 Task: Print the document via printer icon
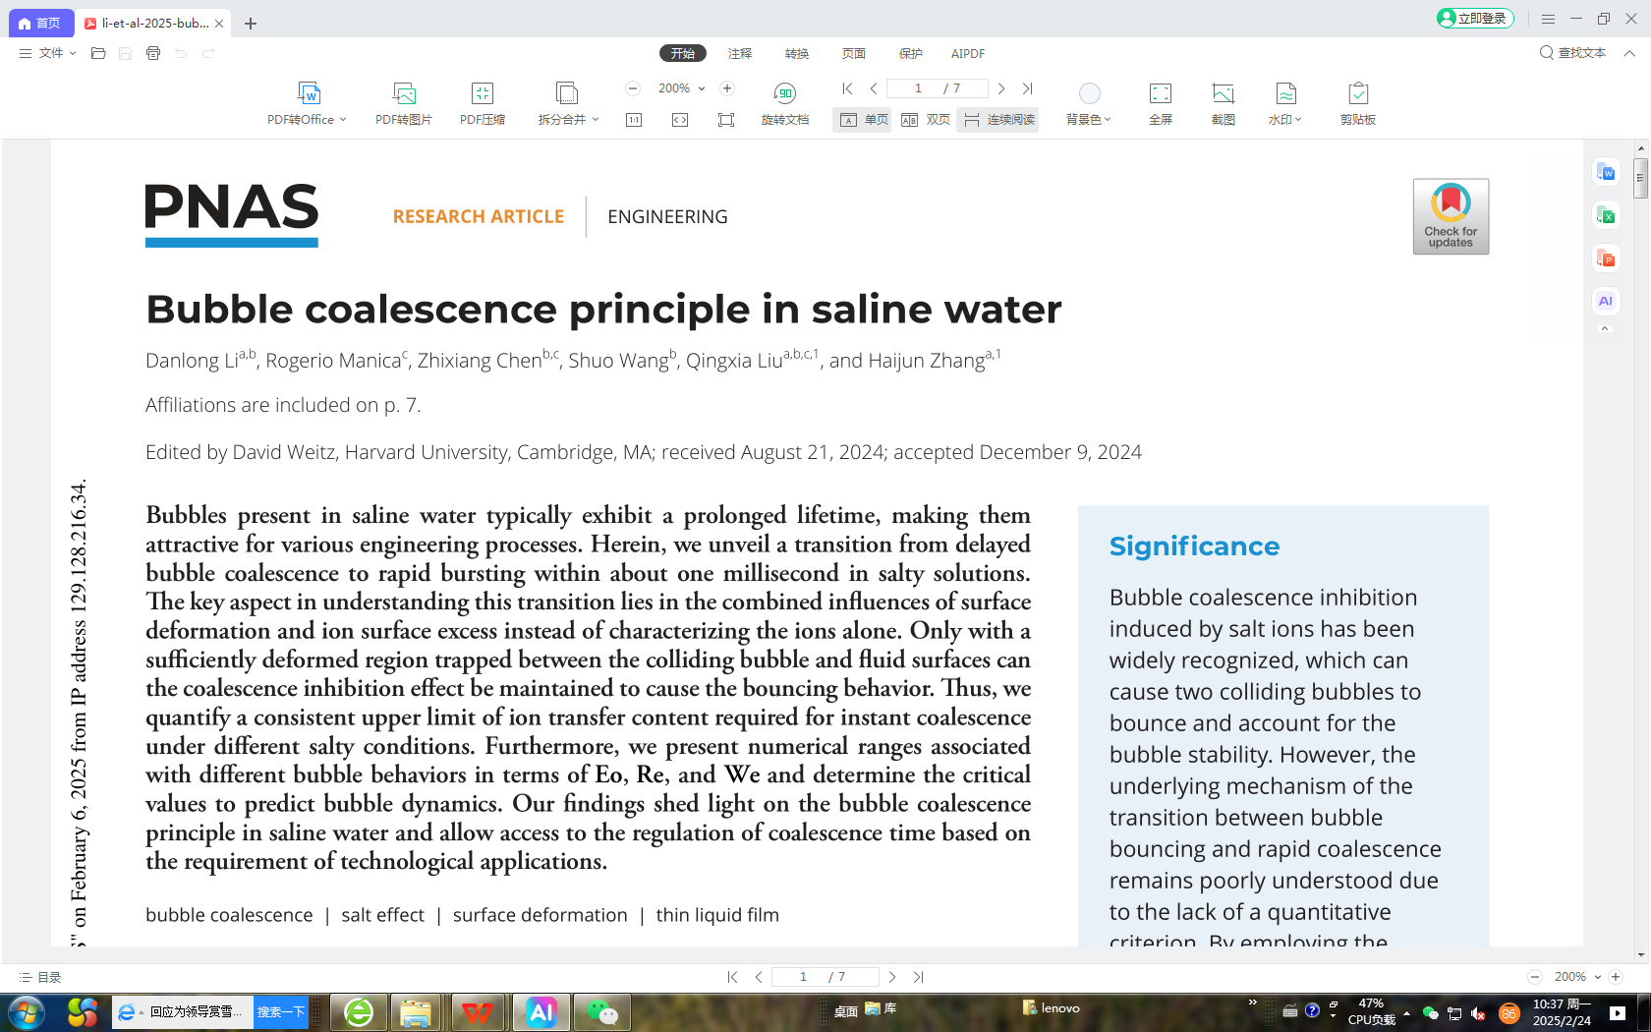(x=153, y=53)
